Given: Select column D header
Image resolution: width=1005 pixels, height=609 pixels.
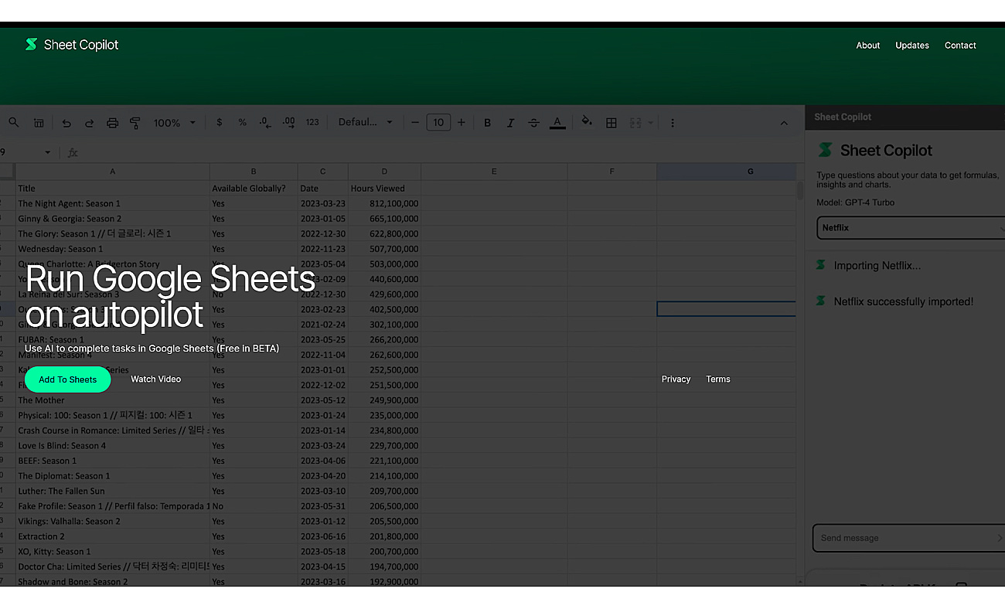Looking at the screenshot, I should click(384, 172).
